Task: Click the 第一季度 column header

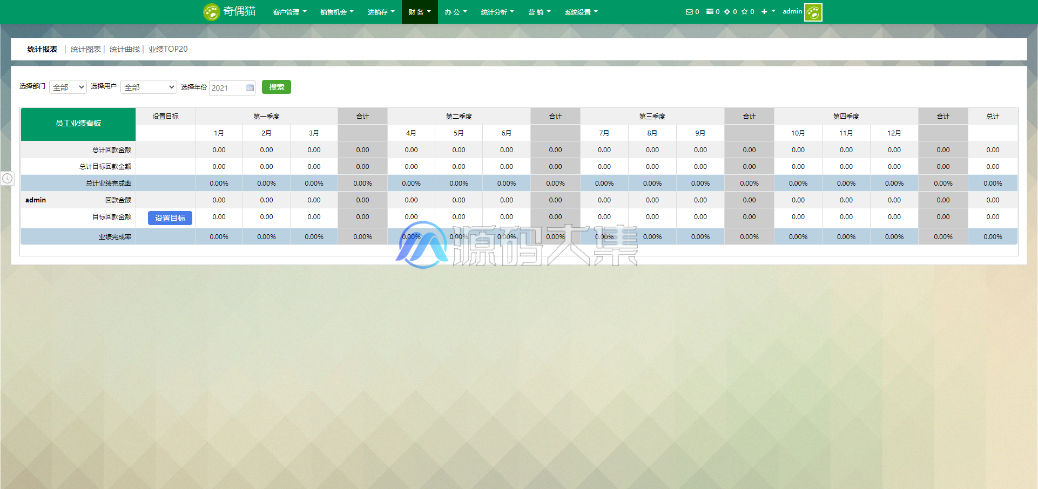Action: (267, 117)
